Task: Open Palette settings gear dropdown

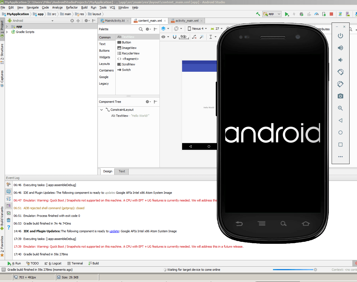Action: click(148, 29)
